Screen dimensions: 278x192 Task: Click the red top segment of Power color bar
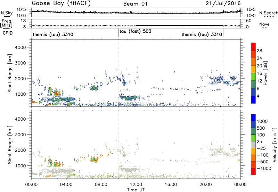(x=253, y=46)
